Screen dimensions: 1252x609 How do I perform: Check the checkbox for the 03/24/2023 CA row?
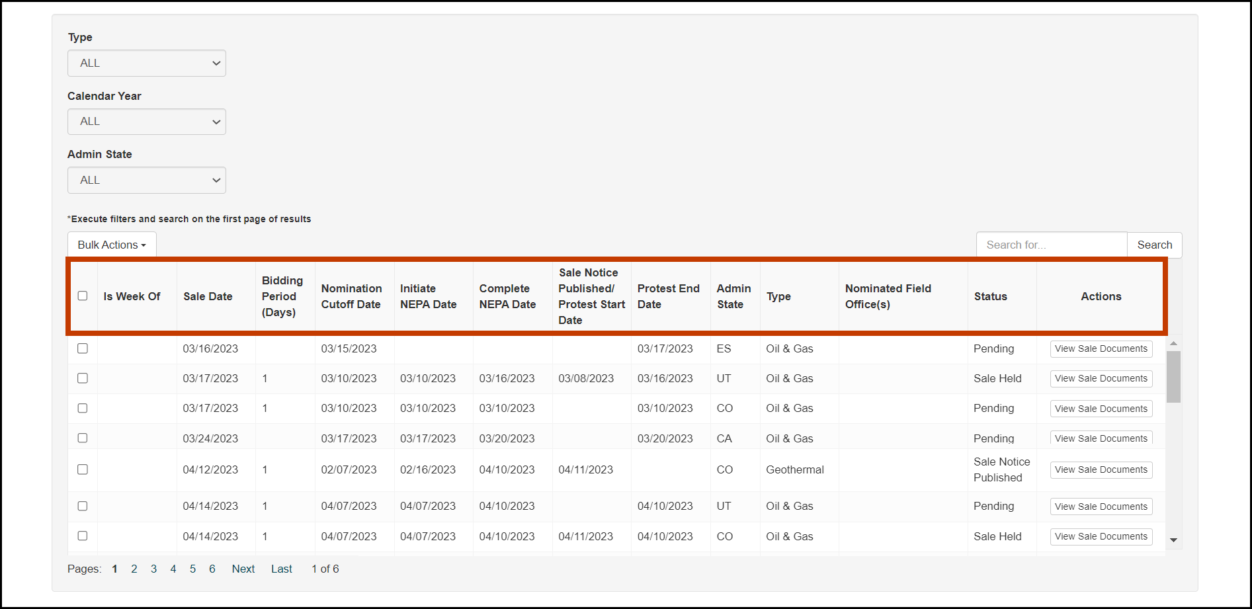[x=82, y=438]
